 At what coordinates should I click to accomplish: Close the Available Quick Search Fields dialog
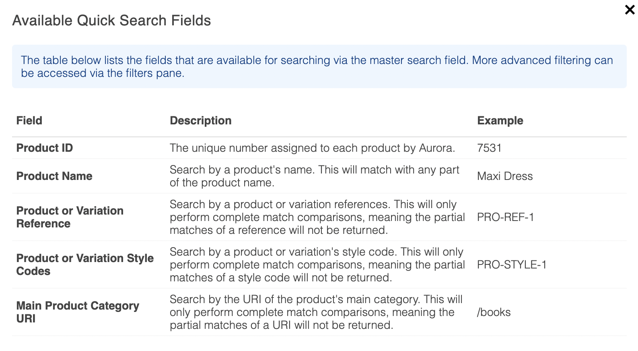pos(630,10)
